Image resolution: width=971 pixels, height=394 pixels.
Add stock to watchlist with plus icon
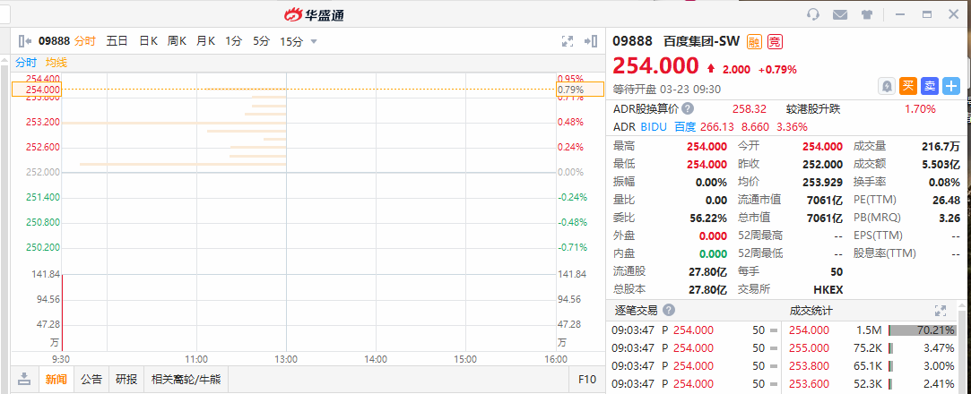pyautogui.click(x=950, y=86)
